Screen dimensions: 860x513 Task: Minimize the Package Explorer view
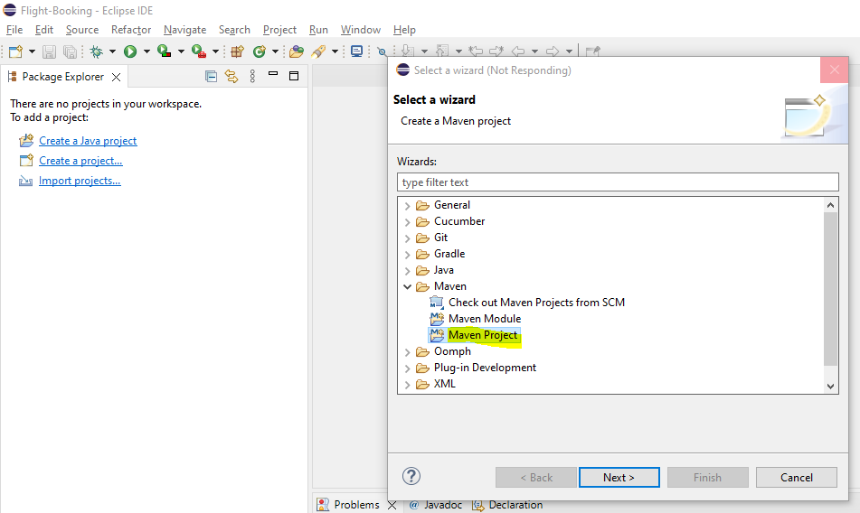[x=273, y=74]
